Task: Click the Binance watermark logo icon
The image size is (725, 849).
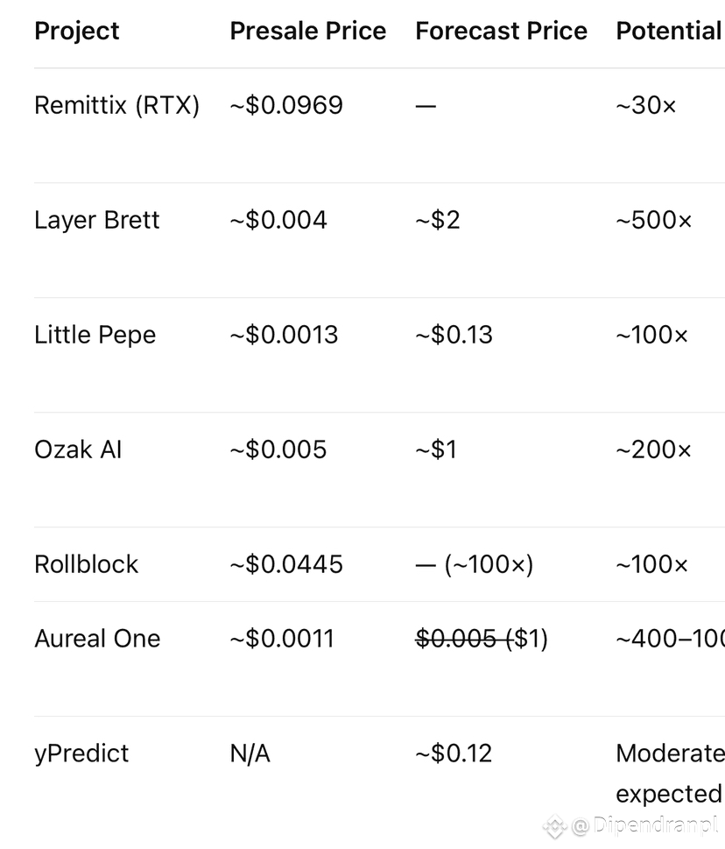Action: 554,827
